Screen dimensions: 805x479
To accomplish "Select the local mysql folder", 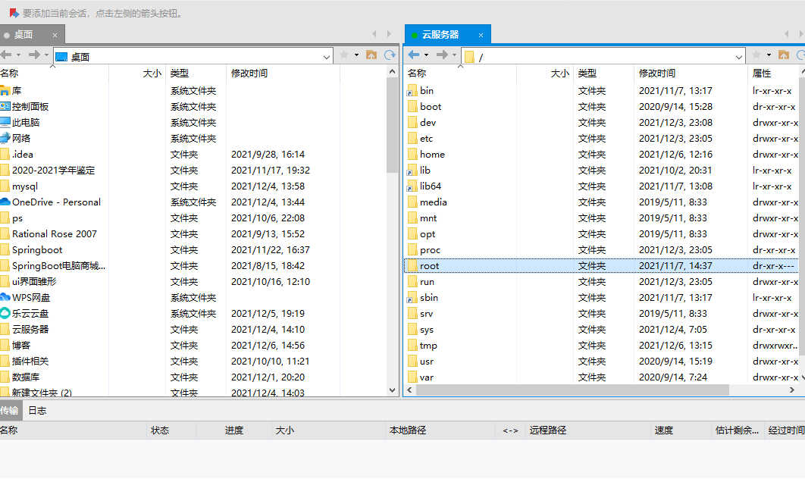I will pyautogui.click(x=20, y=186).
